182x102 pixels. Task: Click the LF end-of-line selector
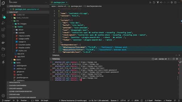pyautogui.click(x=129, y=101)
